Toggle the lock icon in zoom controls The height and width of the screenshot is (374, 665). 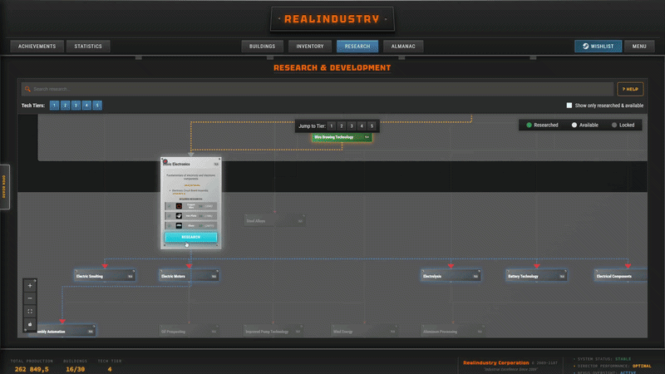point(30,324)
